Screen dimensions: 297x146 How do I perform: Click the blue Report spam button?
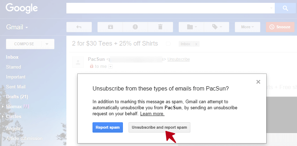click(108, 127)
